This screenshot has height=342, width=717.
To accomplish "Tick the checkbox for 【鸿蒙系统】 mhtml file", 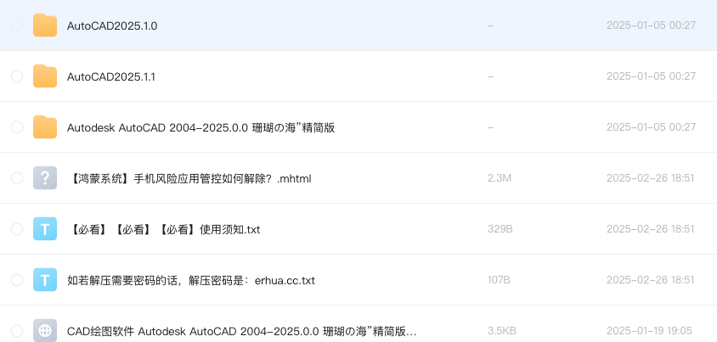I will pyautogui.click(x=17, y=178).
